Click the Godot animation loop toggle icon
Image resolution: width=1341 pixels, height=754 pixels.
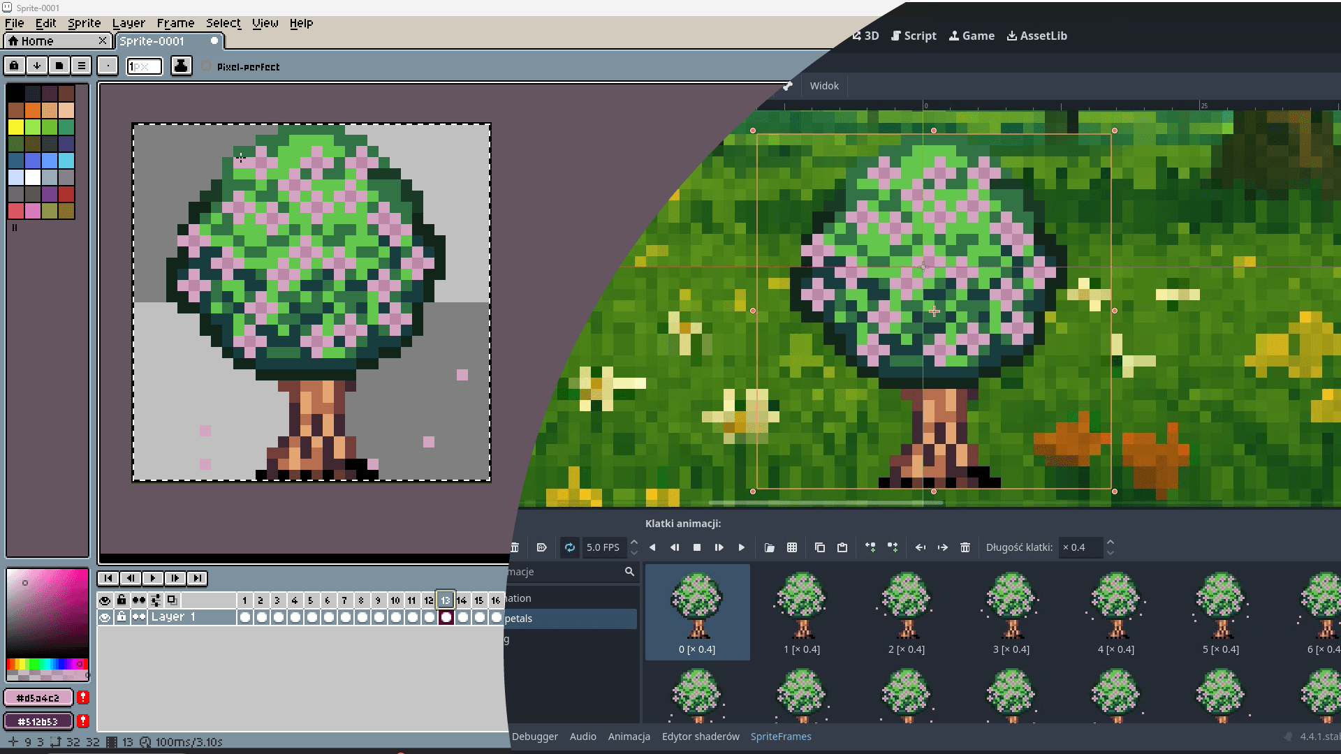point(570,547)
